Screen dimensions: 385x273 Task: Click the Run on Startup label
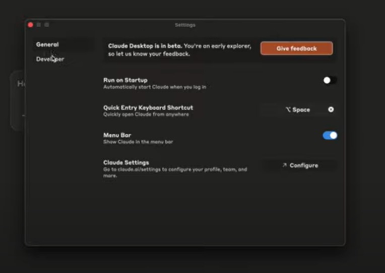pyautogui.click(x=125, y=80)
